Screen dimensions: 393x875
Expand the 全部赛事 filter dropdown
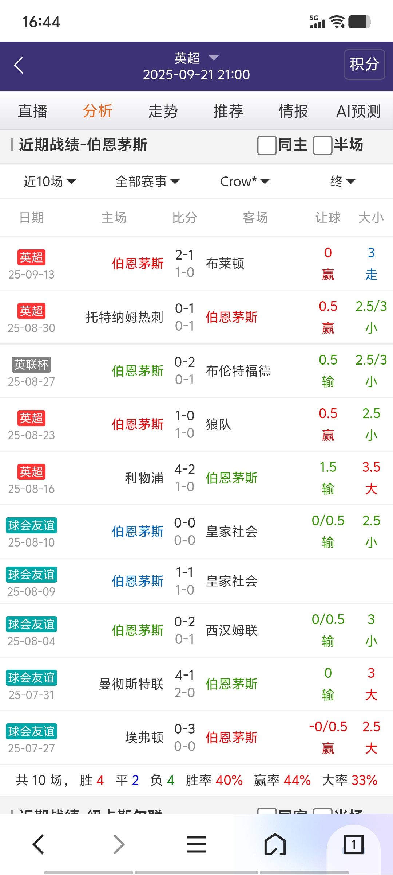coord(147,181)
